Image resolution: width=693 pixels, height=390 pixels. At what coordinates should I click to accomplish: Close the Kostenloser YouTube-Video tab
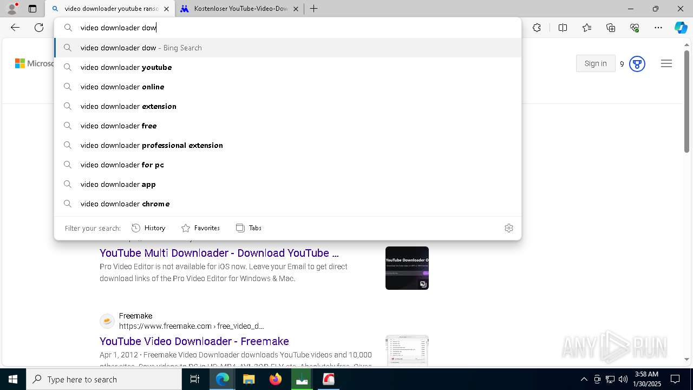(296, 9)
